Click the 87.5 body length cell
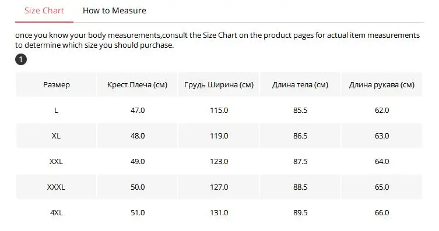The width and height of the screenshot is (439, 231). click(x=300, y=161)
